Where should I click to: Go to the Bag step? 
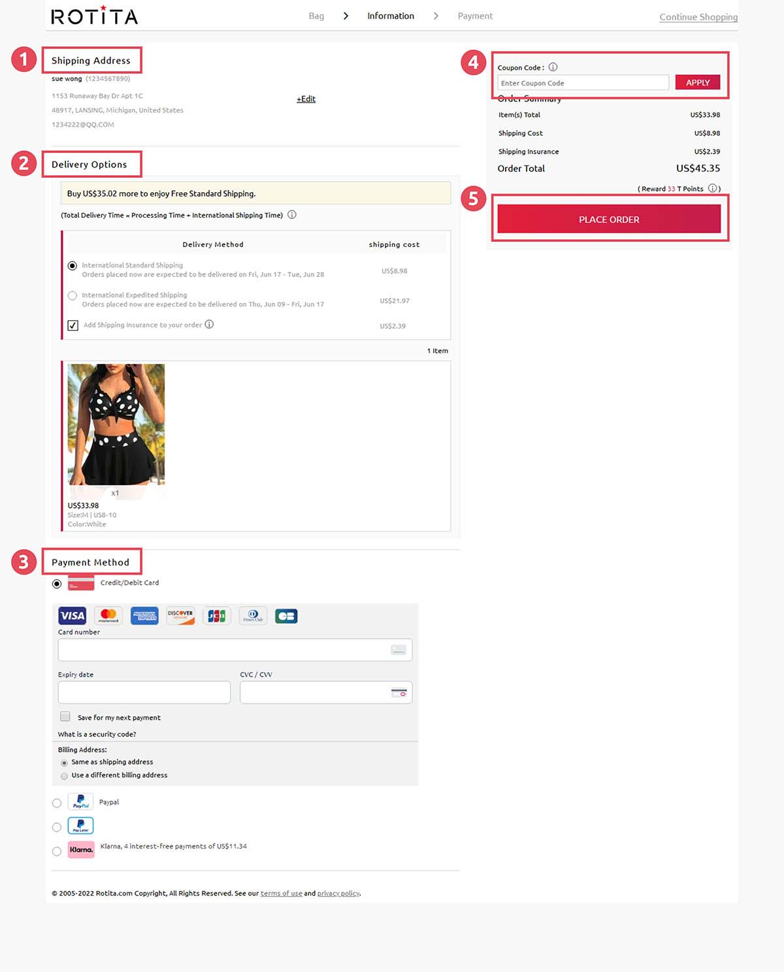tap(316, 16)
